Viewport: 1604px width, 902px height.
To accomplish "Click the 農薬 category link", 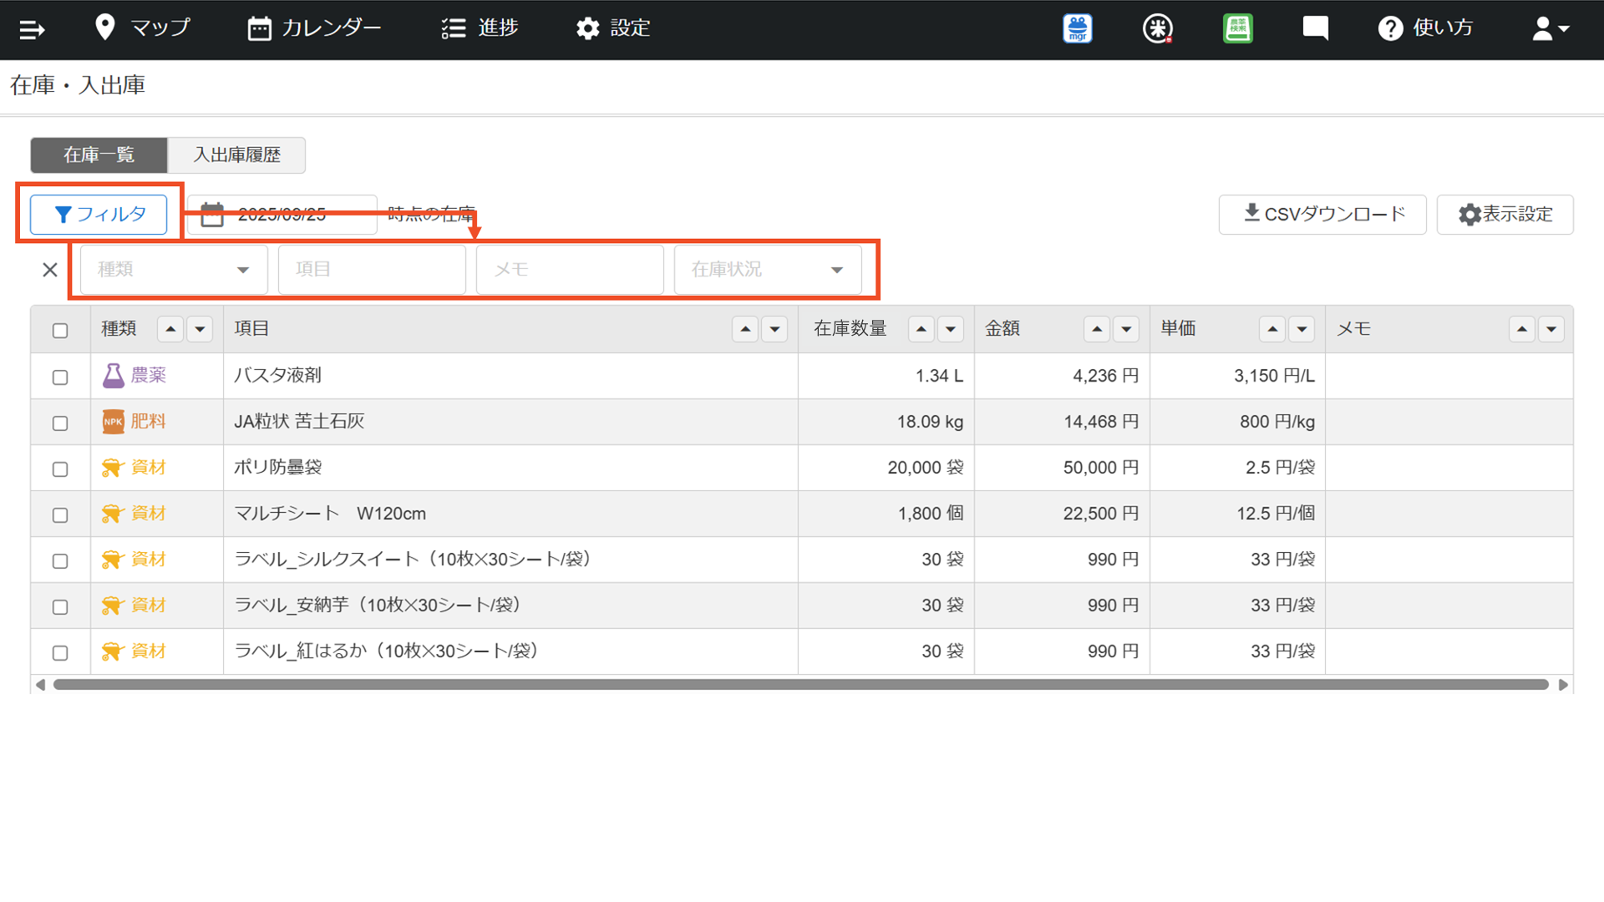I will pos(149,376).
